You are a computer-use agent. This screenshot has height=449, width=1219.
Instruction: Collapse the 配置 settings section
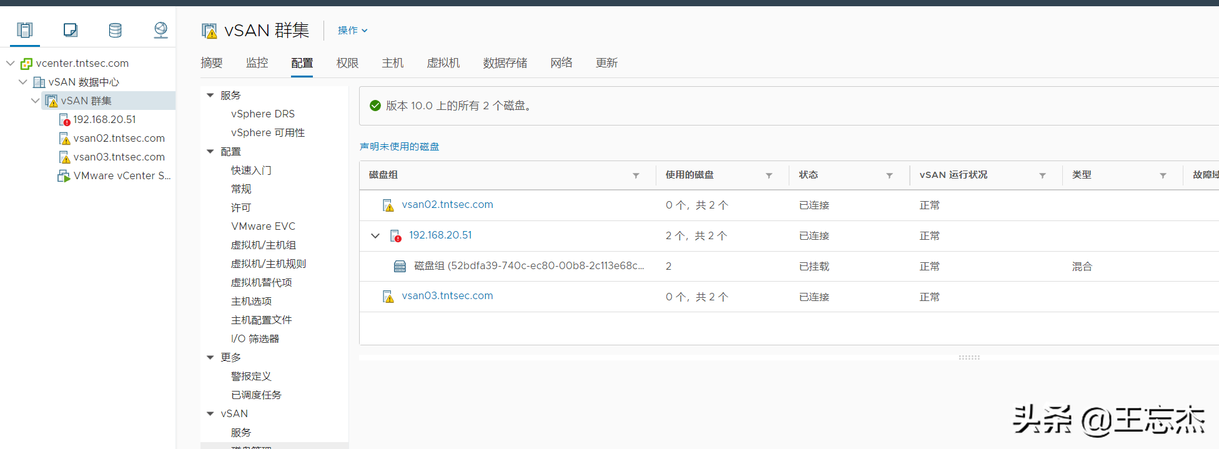click(x=210, y=151)
